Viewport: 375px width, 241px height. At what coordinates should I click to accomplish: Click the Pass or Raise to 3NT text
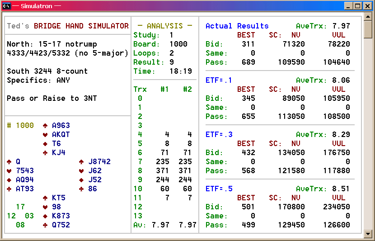point(52,99)
